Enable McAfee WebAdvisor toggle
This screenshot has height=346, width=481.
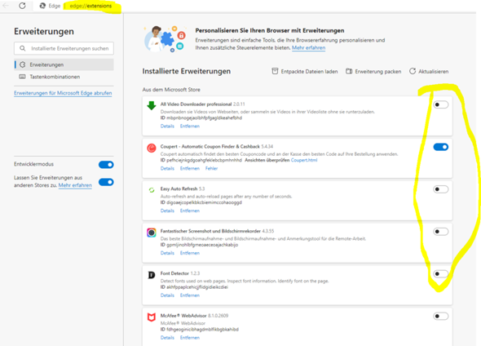click(441, 317)
